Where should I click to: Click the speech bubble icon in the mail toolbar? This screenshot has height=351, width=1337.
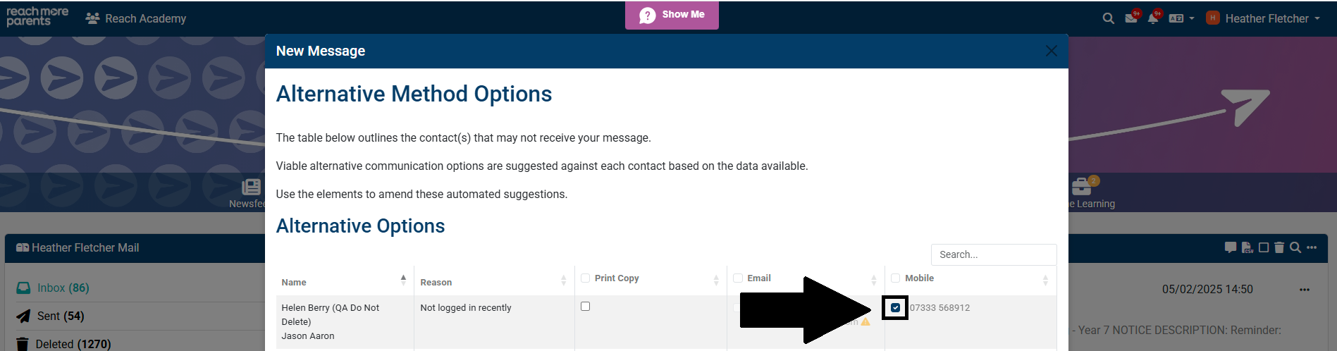tap(1231, 247)
